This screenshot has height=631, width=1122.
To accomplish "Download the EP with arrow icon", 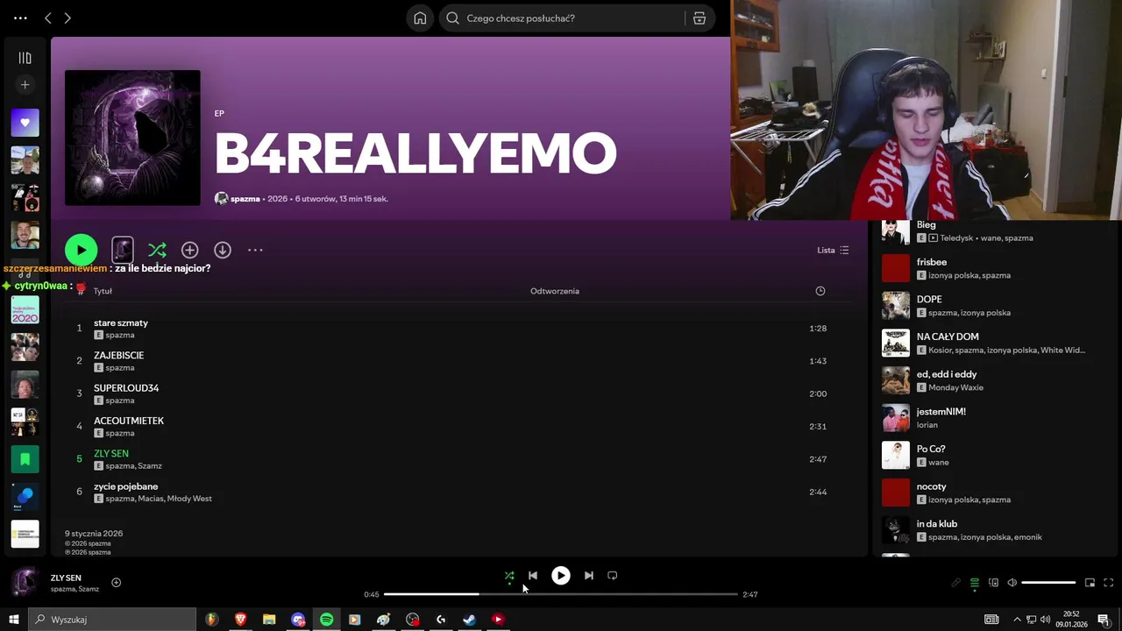I will pyautogui.click(x=223, y=251).
